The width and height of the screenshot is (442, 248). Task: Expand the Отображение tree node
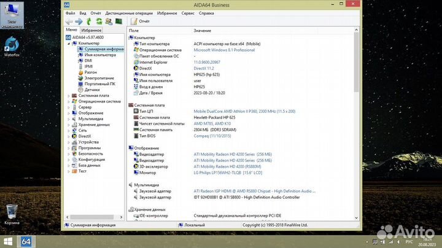tap(69, 113)
